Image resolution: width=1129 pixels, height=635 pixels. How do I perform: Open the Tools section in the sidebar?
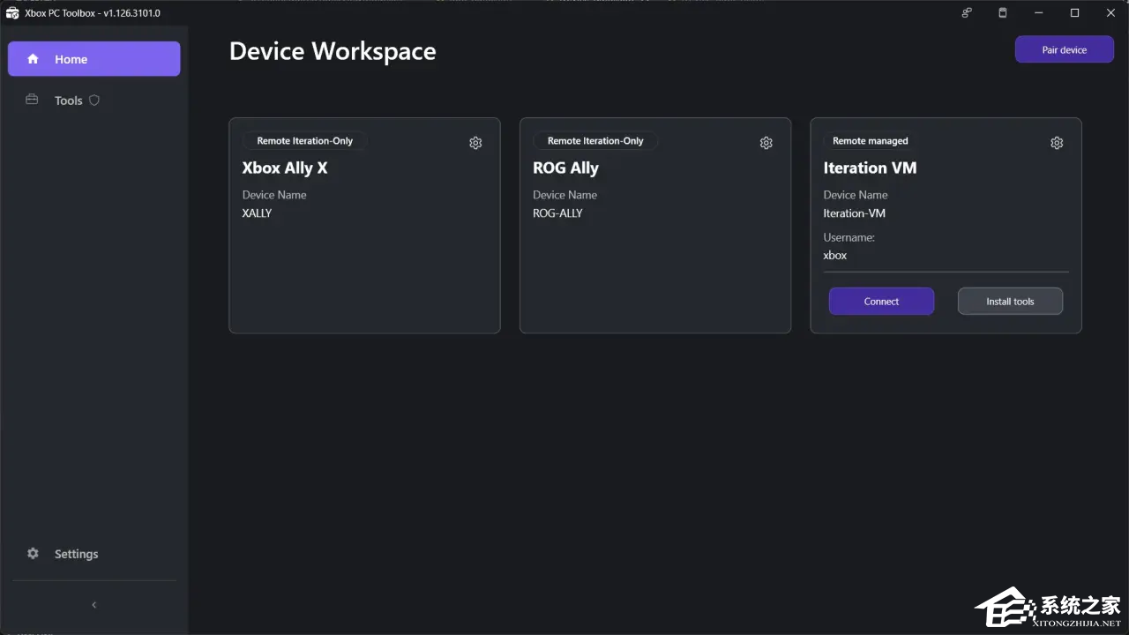(68, 101)
